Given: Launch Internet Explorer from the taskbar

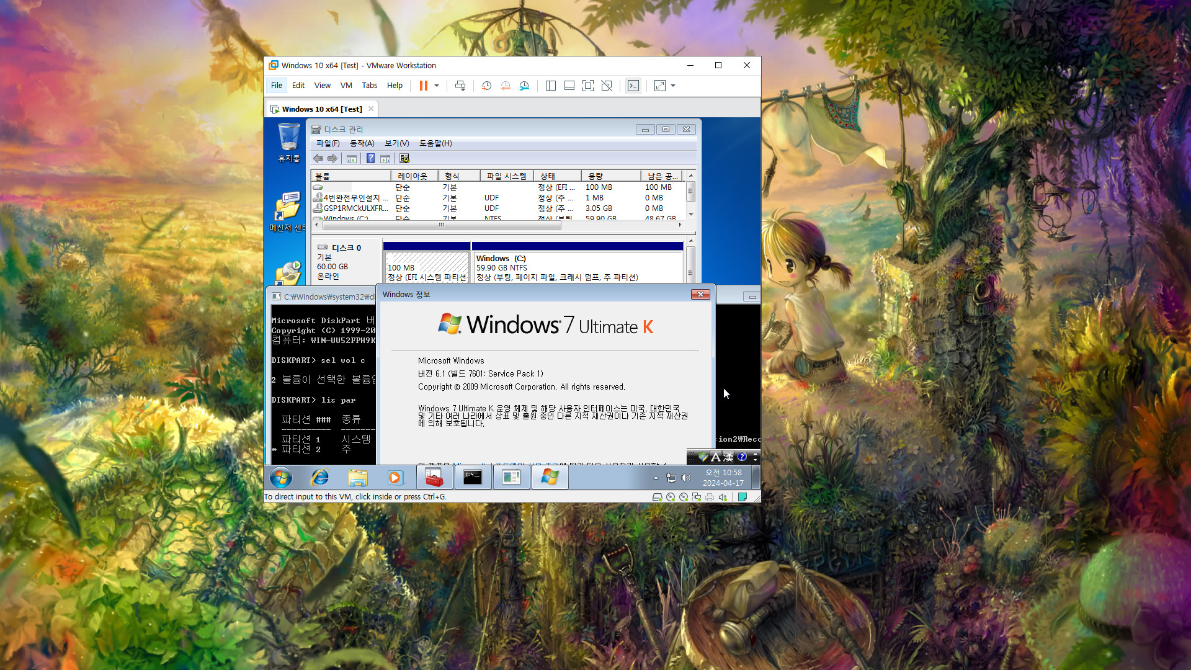Looking at the screenshot, I should pyautogui.click(x=319, y=478).
